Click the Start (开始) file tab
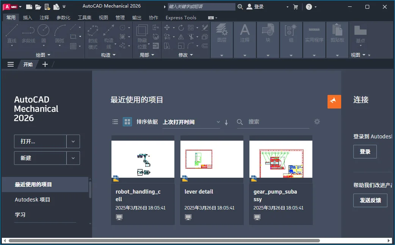 (28, 64)
